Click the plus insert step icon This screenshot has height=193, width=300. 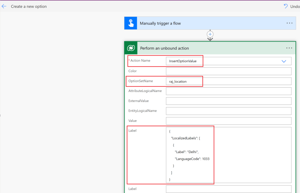tap(210, 34)
